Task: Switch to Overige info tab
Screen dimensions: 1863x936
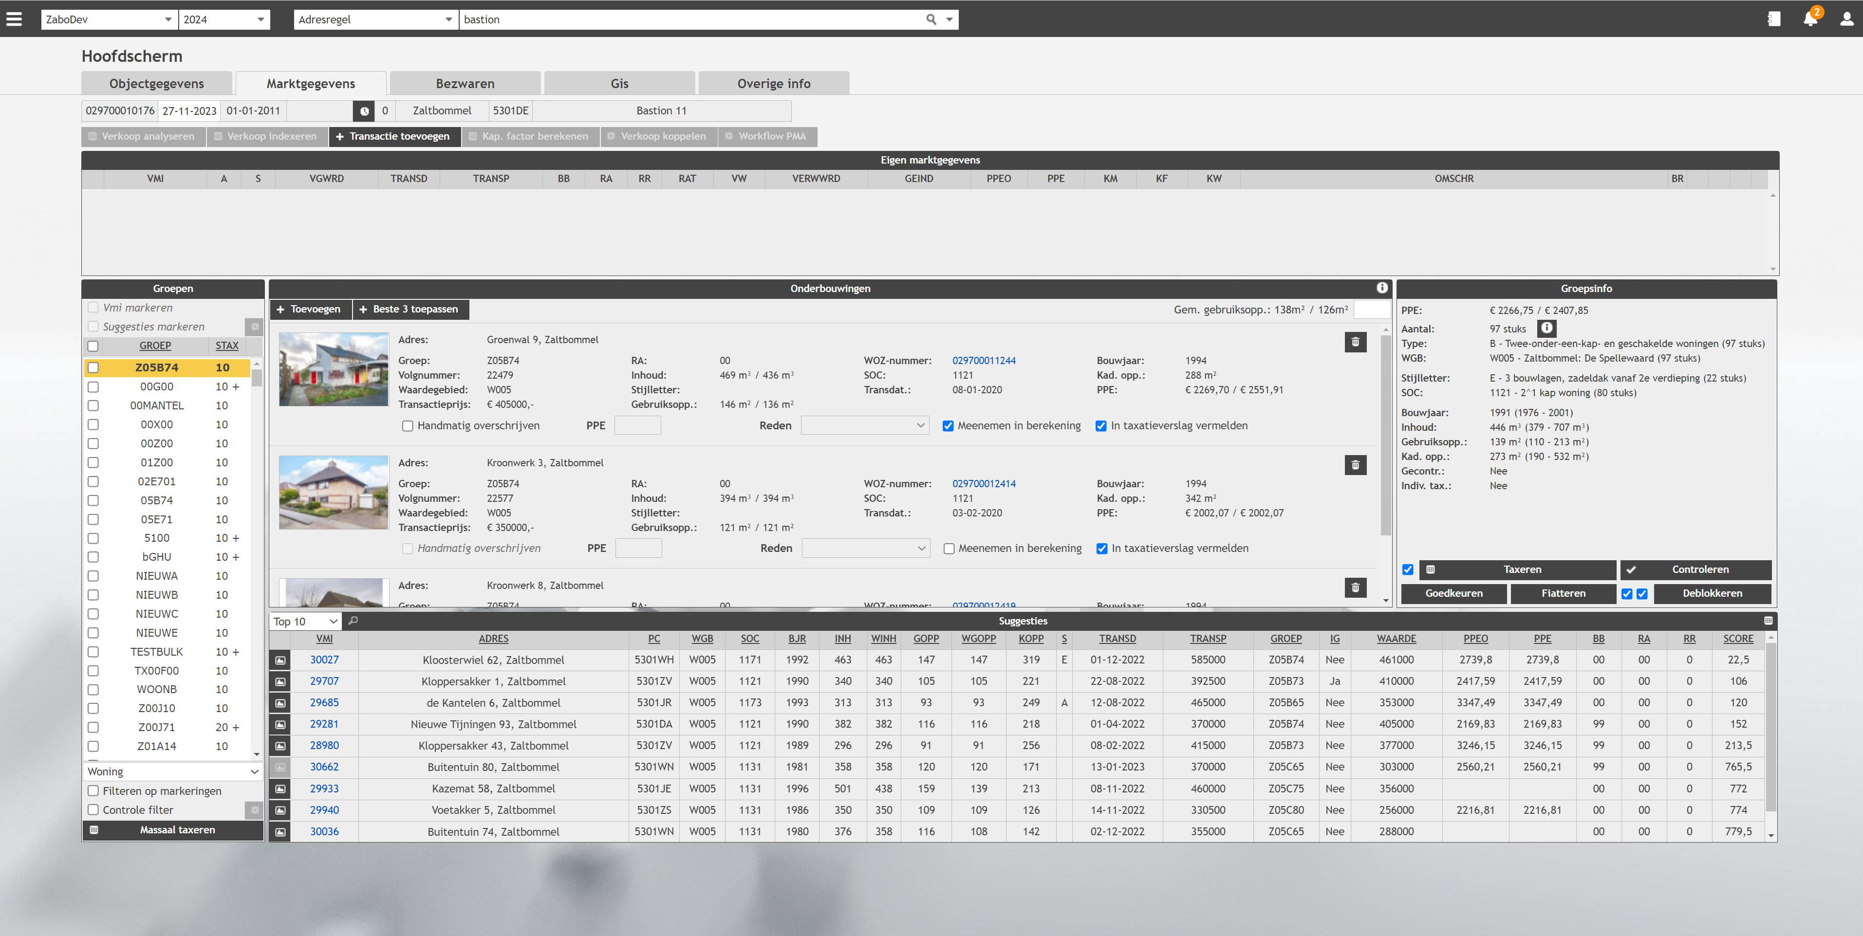Action: pyautogui.click(x=774, y=84)
